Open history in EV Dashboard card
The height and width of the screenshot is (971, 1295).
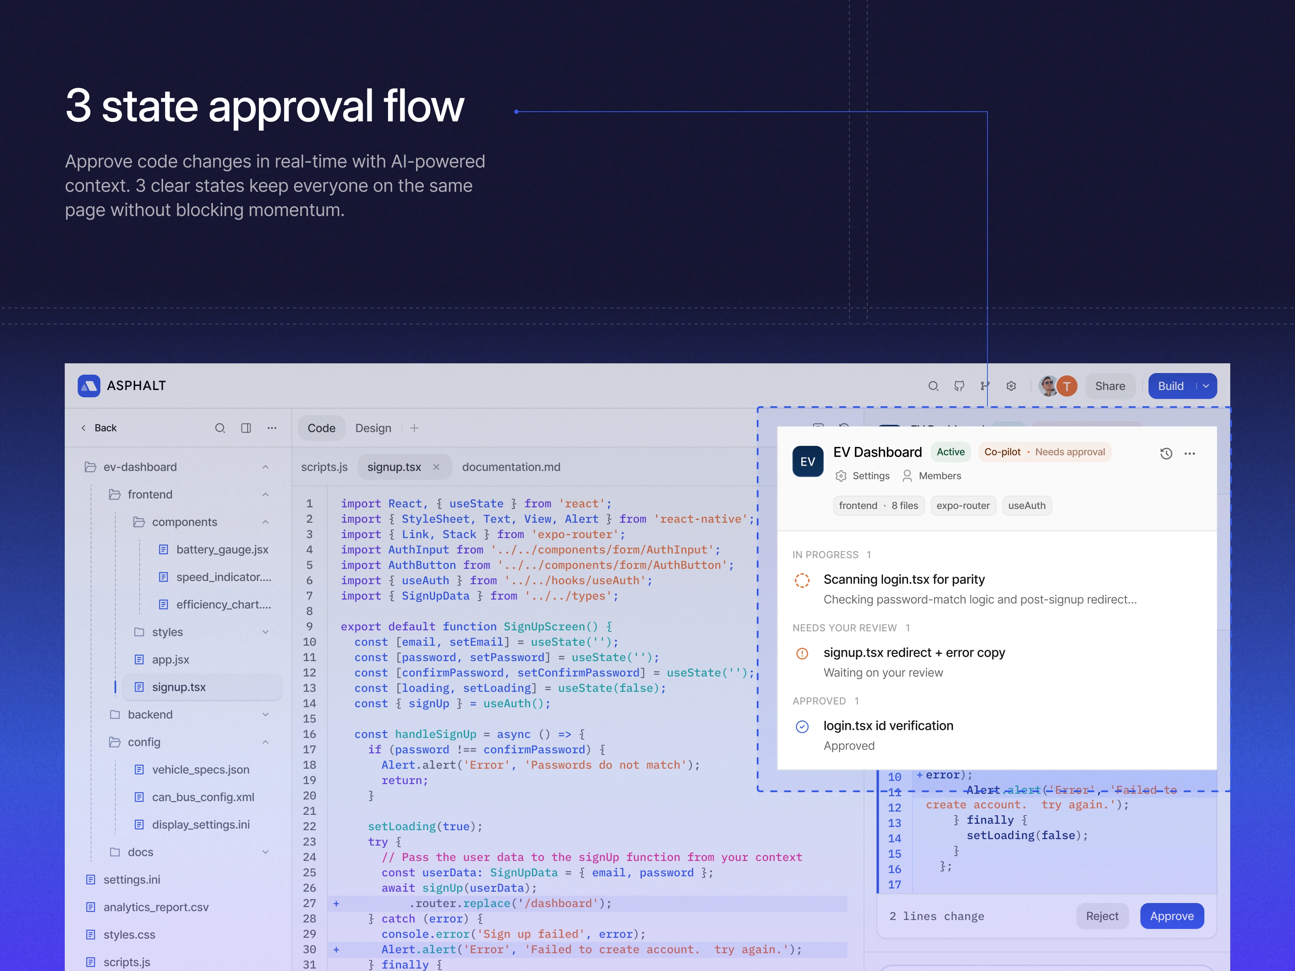pyautogui.click(x=1165, y=454)
